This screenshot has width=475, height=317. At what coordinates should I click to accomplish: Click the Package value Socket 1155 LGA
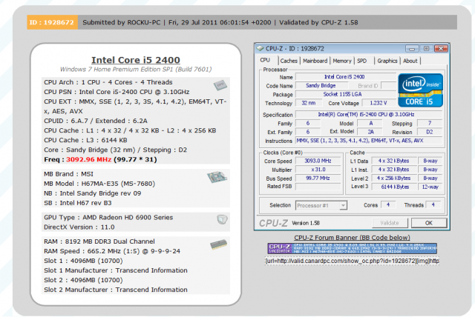pyautogui.click(x=345, y=94)
